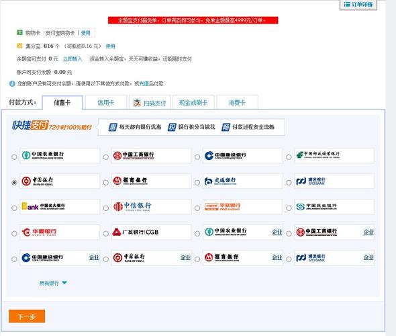Click 使用 link next to 支付宝购物卡
The image size is (396, 336).
86,33
